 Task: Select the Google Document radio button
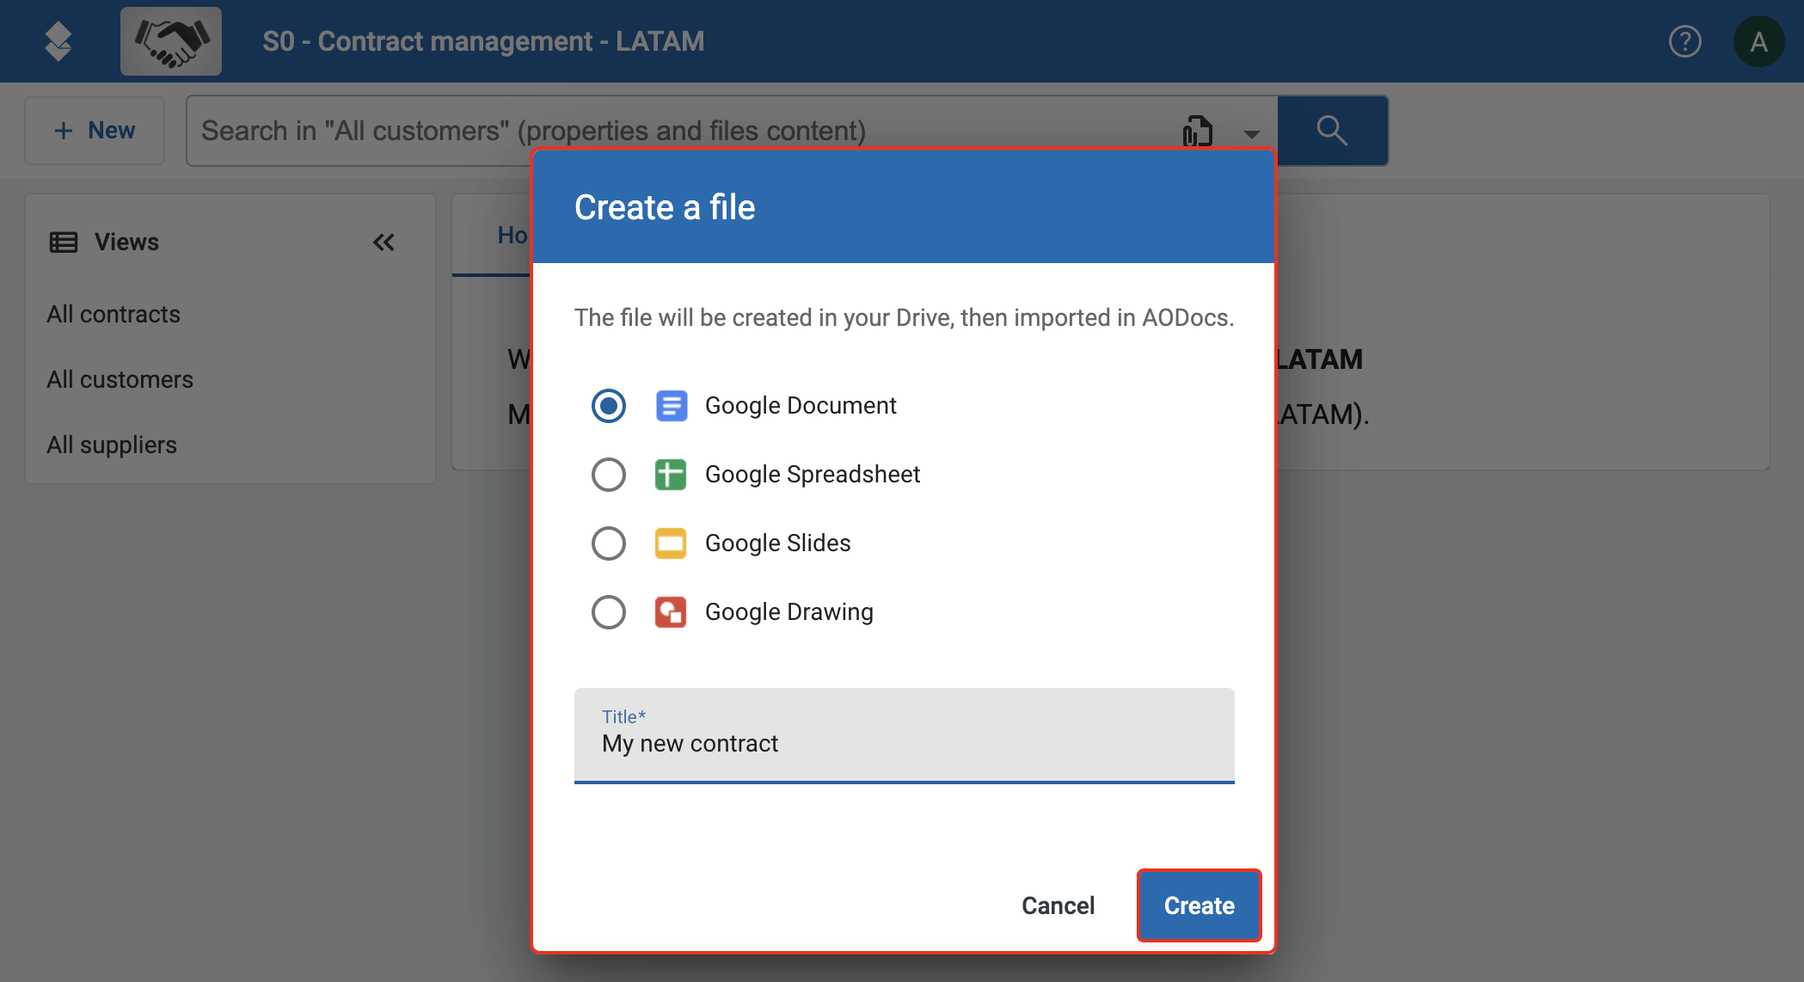pos(609,406)
